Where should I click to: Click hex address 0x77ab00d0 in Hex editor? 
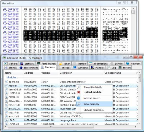click(x=11, y=42)
